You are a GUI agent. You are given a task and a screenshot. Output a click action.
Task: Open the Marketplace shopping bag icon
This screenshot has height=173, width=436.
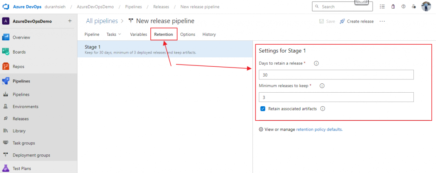point(393,6)
